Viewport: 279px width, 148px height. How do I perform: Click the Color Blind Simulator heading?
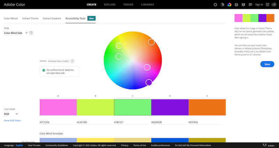(51, 133)
